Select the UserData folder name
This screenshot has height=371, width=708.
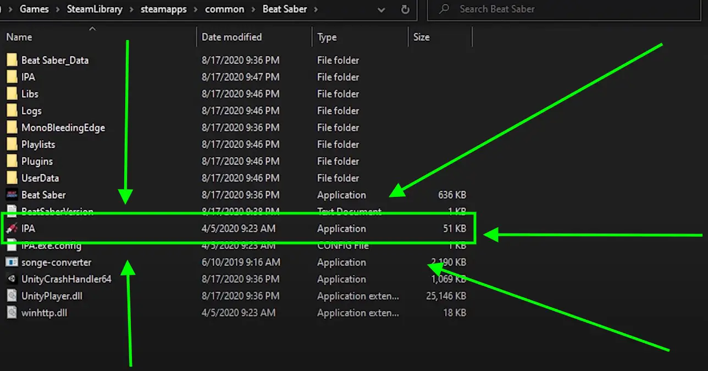[40, 178]
